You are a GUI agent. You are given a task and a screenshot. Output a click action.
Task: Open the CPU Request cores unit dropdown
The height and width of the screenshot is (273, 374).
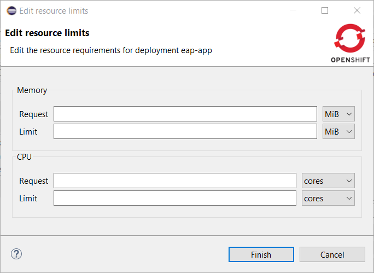pos(328,181)
